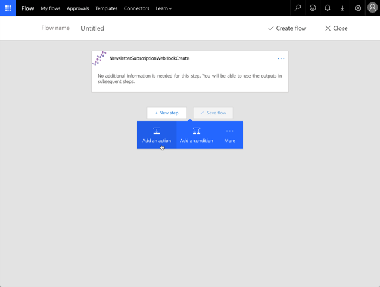Viewport: 380px width, 287px height.
Task: Open My flows page
Action: click(51, 8)
